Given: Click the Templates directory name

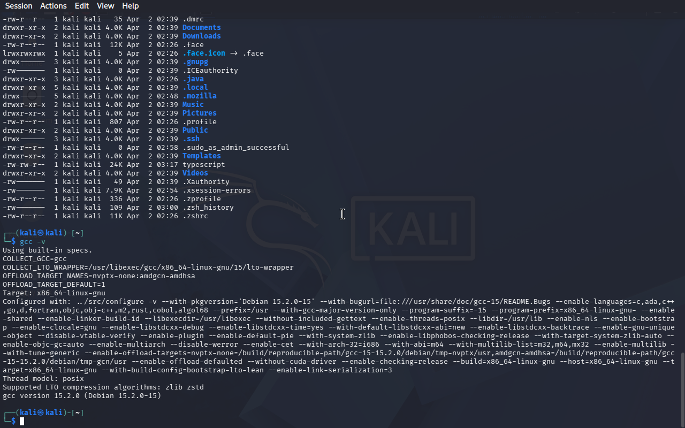Looking at the screenshot, I should click(201, 156).
